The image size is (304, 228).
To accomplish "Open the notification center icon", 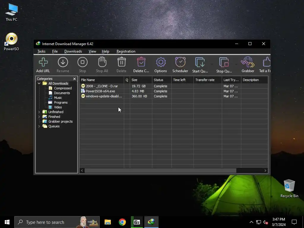I will [x=294, y=222].
